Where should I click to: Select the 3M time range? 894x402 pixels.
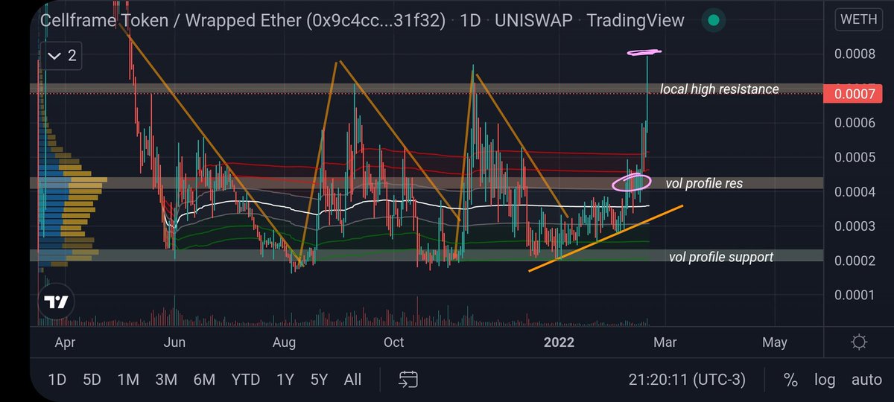[x=166, y=380]
